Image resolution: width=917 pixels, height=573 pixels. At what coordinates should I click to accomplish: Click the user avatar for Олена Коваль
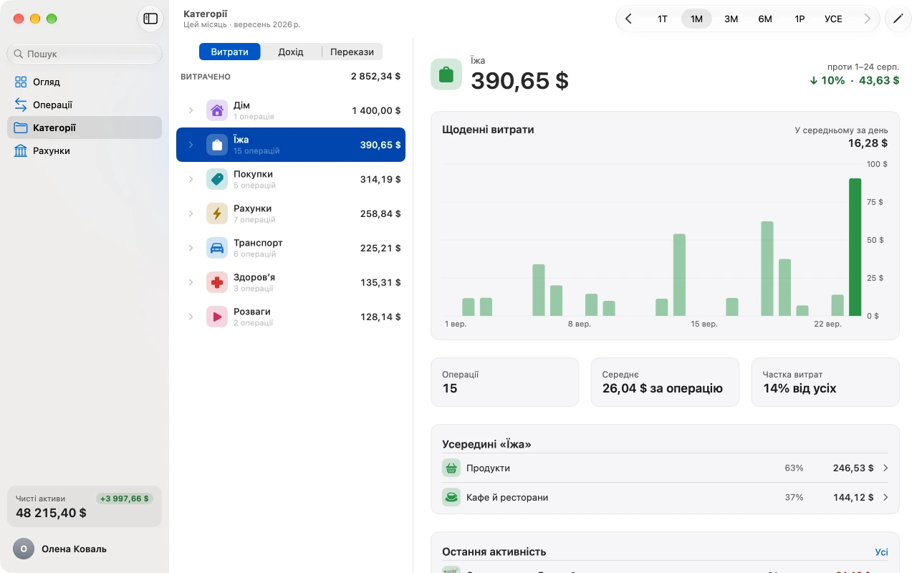(x=24, y=549)
